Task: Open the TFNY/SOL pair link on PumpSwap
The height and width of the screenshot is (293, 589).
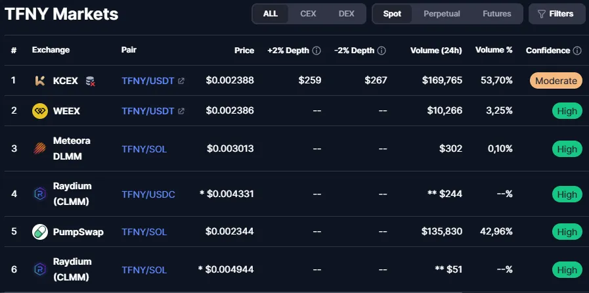Action: point(144,232)
